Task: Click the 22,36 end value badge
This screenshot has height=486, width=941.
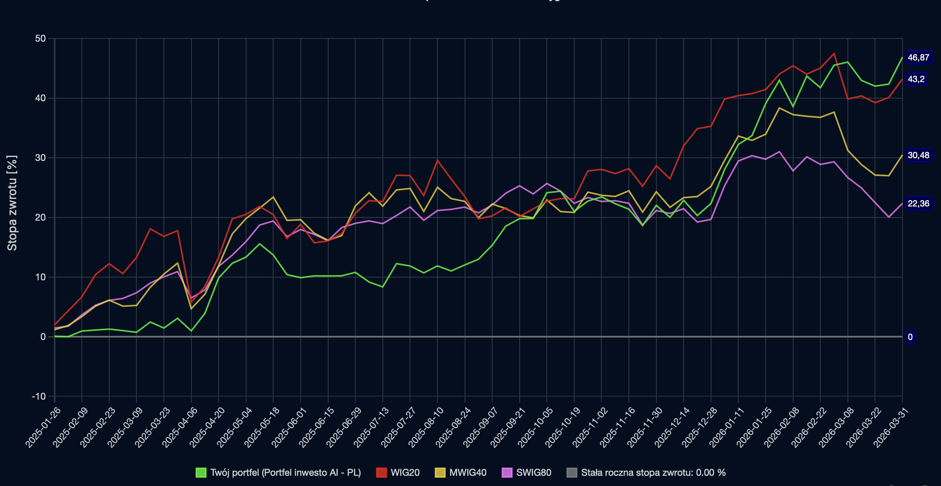Action: tap(918, 204)
